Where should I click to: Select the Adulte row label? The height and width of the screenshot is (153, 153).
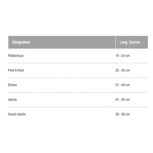click(12, 99)
